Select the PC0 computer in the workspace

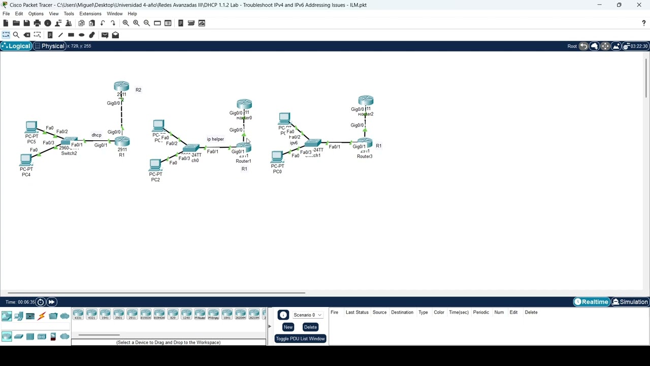coord(277,157)
